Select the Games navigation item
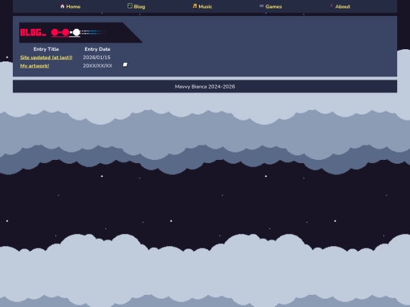The width and height of the screenshot is (410, 307). (273, 7)
